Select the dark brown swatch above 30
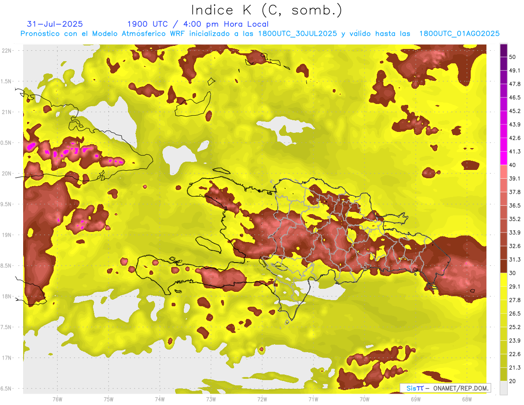The image size is (524, 405). pos(503,266)
